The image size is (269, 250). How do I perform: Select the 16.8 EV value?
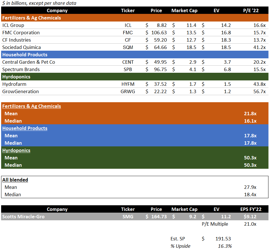(x=226, y=33)
